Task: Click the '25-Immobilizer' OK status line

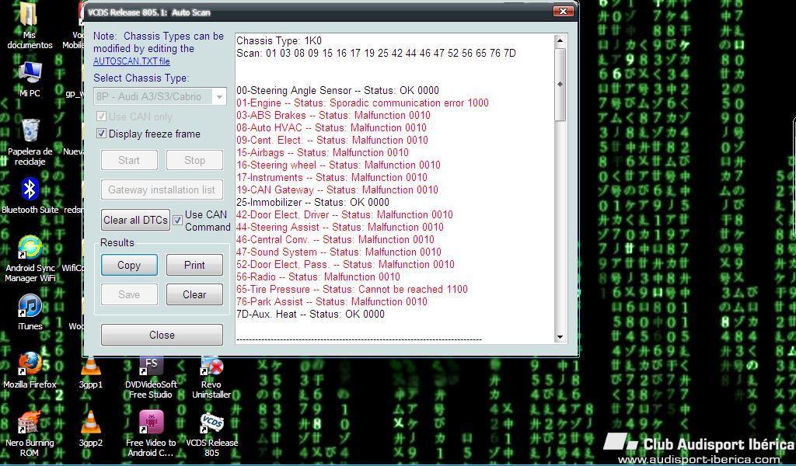Action: coord(312,202)
